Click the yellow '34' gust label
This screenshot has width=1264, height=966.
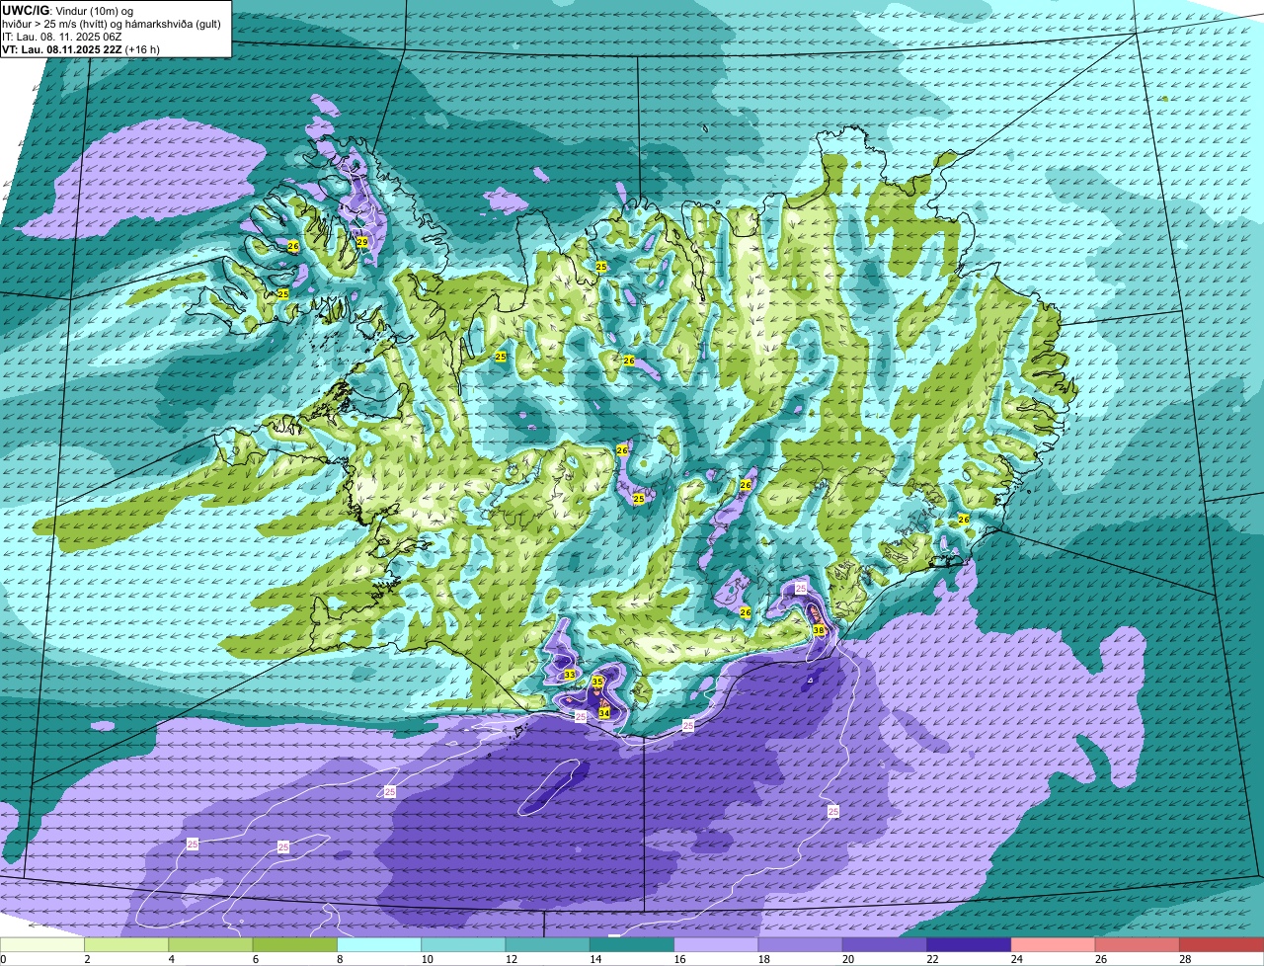coord(604,712)
